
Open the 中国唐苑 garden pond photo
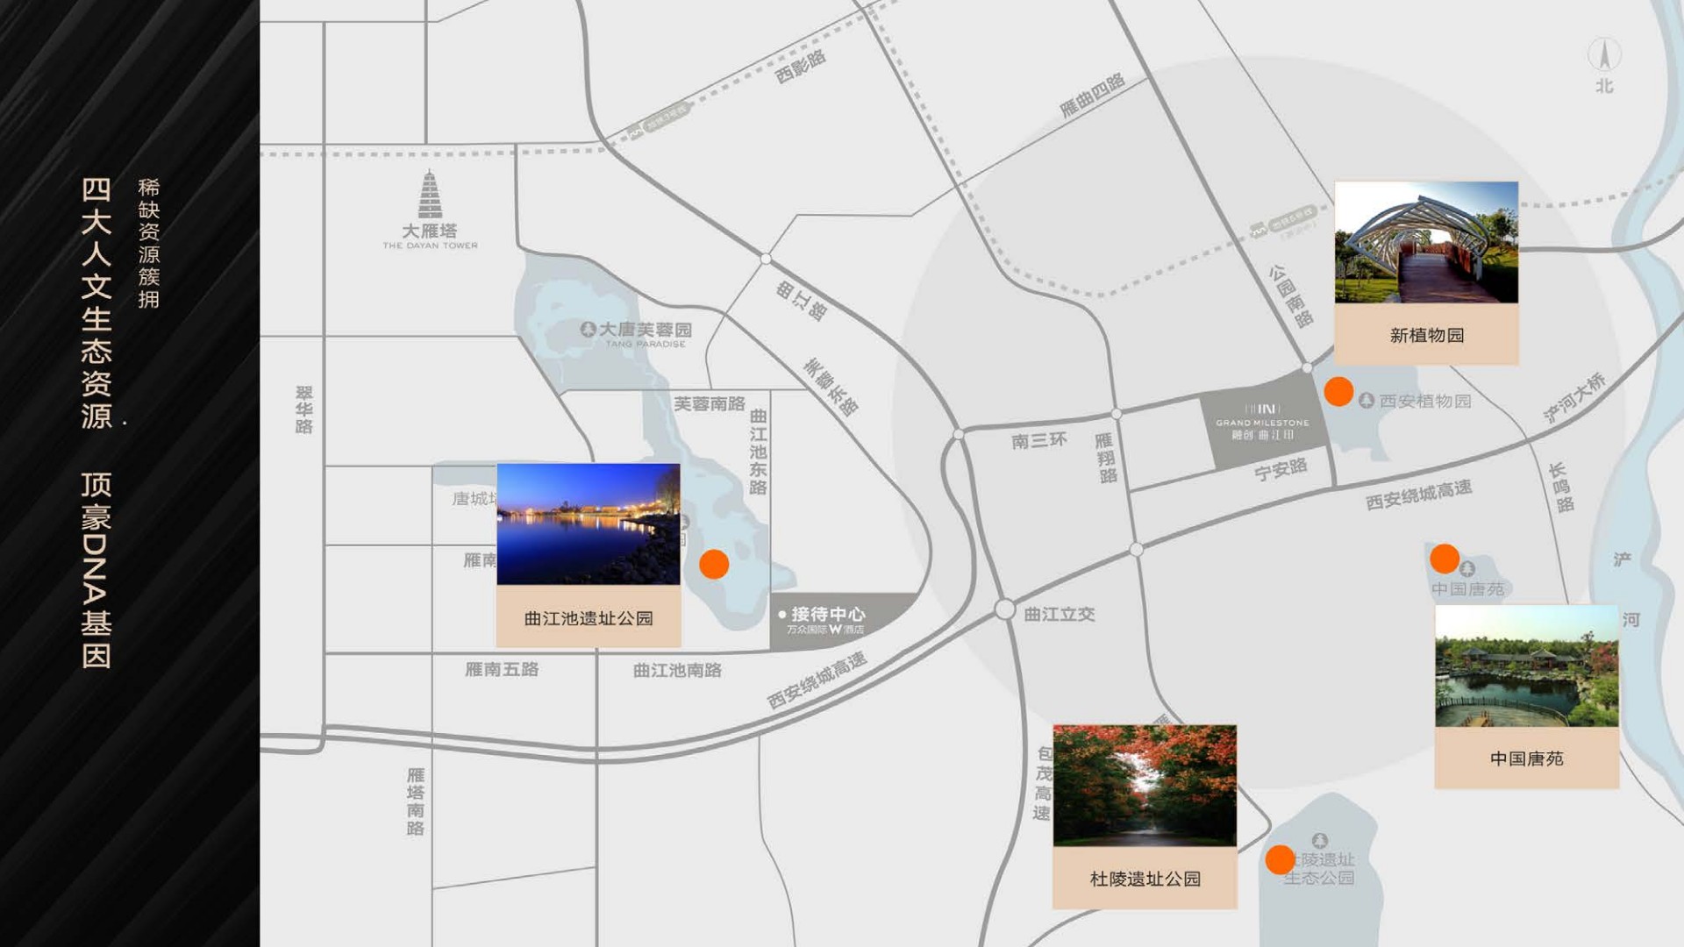click(1526, 666)
